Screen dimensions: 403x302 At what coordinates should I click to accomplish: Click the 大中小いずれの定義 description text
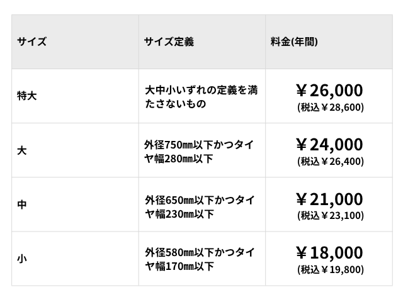pos(201,90)
